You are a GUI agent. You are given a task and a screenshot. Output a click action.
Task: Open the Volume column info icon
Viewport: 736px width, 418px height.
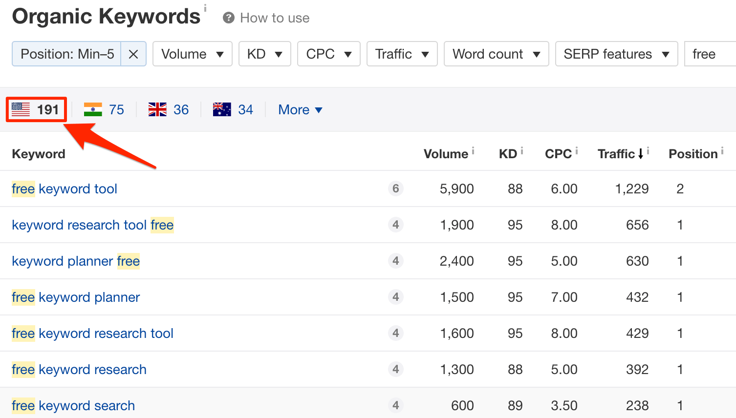click(472, 149)
